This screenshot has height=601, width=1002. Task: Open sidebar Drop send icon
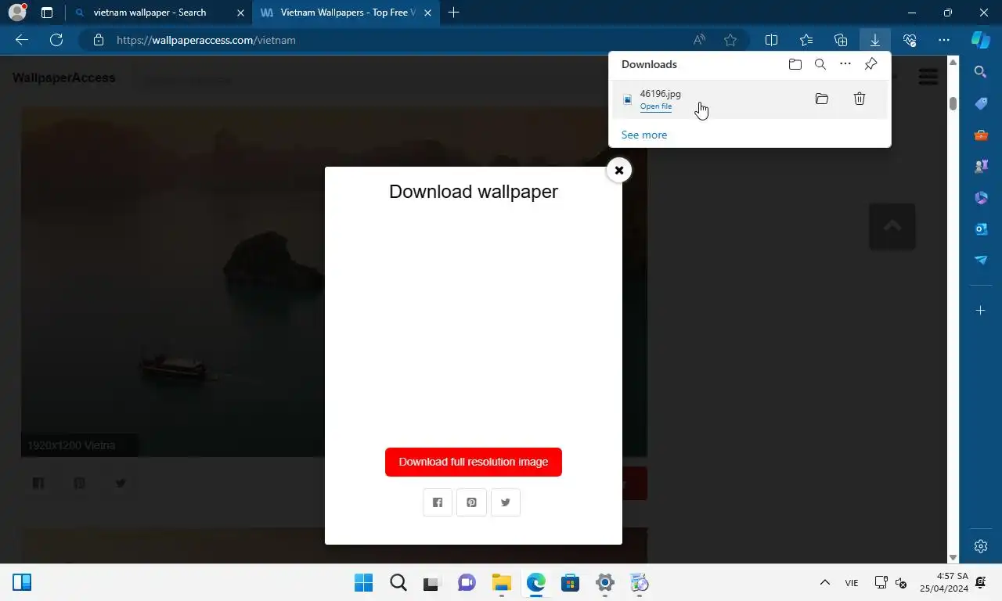(x=981, y=260)
